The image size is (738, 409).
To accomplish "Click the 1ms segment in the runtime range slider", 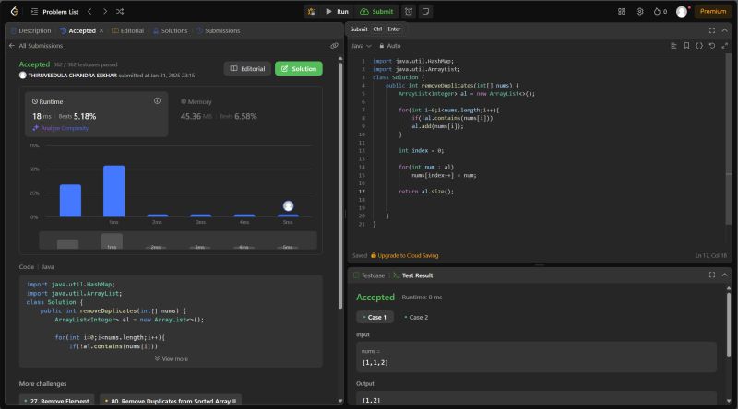I will (x=112, y=241).
